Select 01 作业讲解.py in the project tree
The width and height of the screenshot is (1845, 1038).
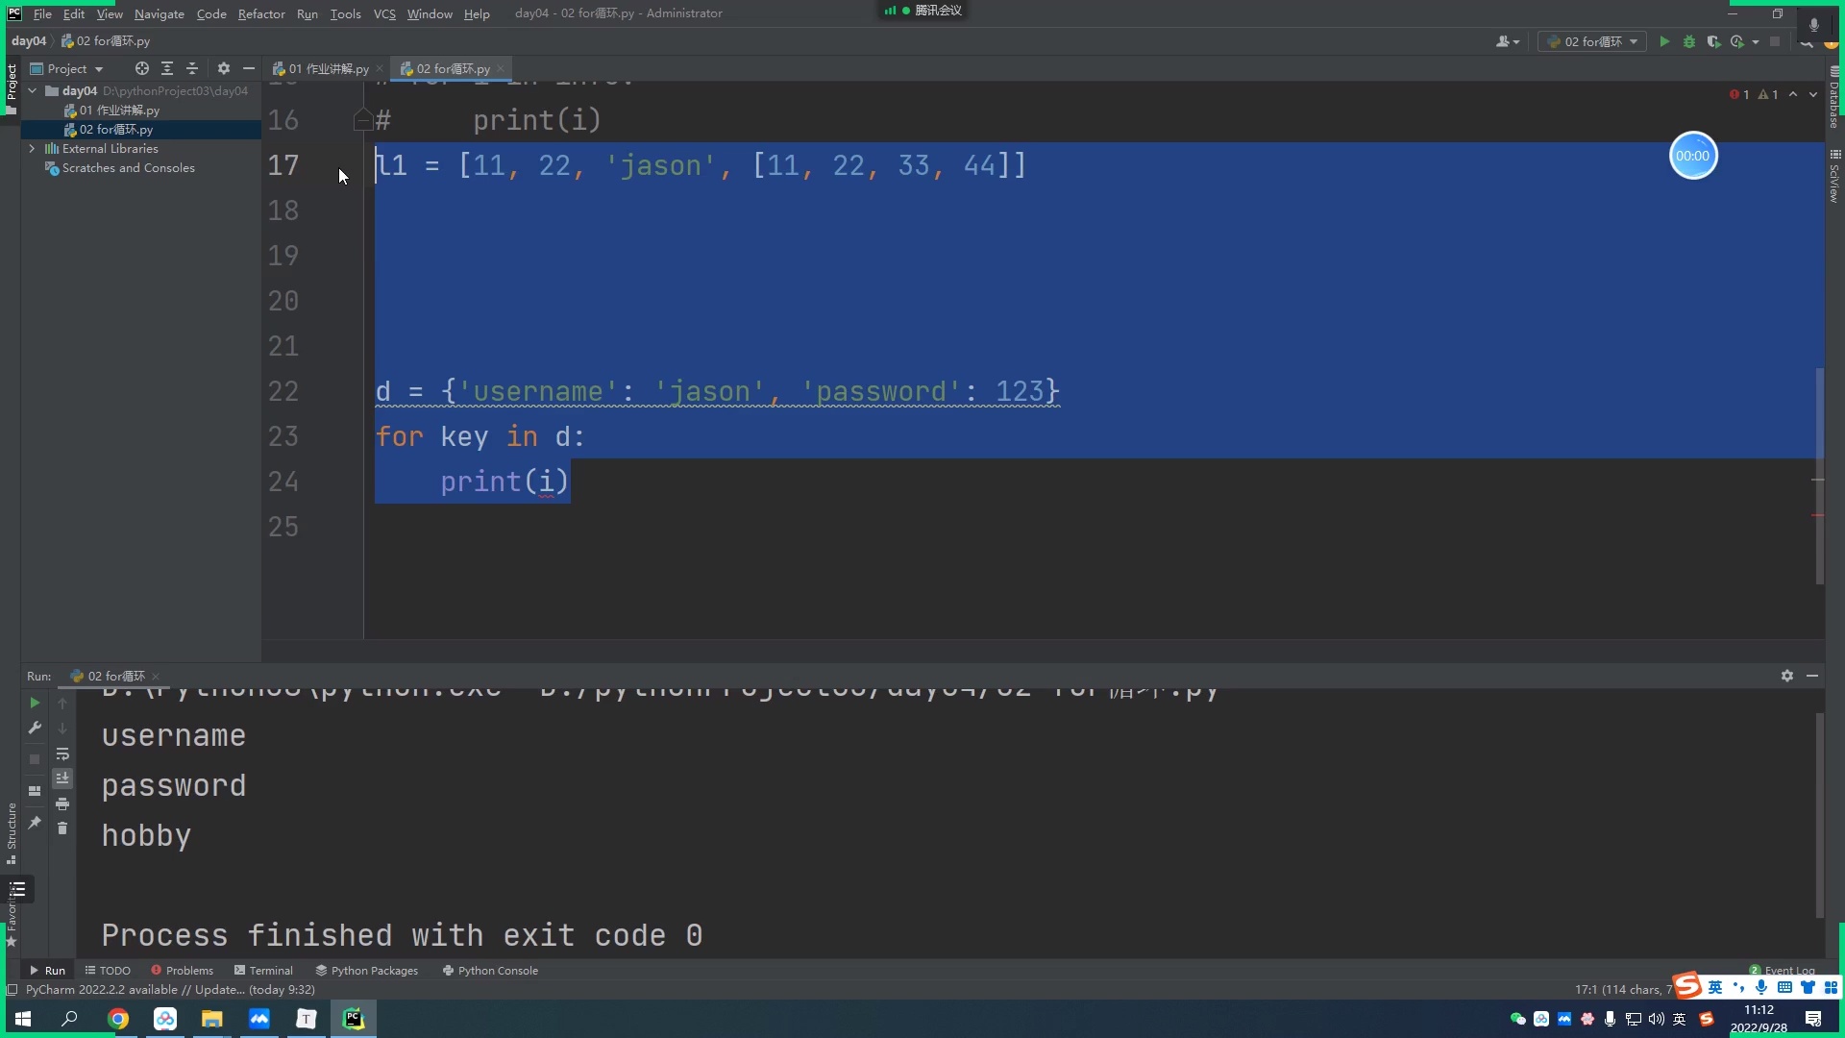pos(119,110)
